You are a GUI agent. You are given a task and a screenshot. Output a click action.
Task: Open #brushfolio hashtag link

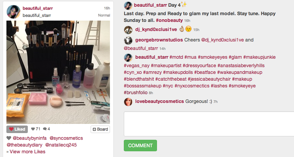(x=136, y=93)
